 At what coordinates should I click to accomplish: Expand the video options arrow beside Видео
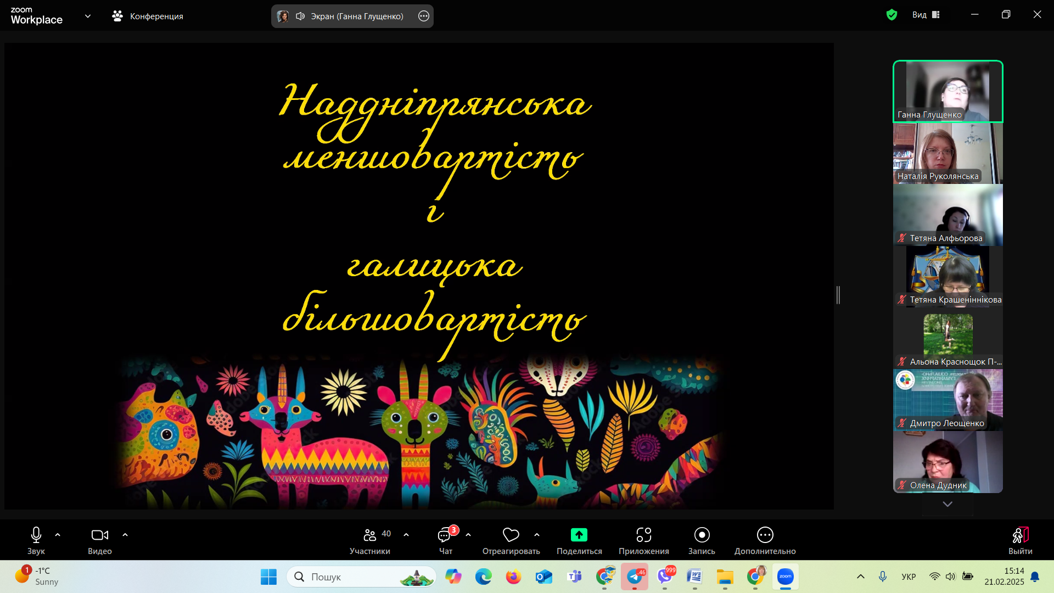click(125, 535)
